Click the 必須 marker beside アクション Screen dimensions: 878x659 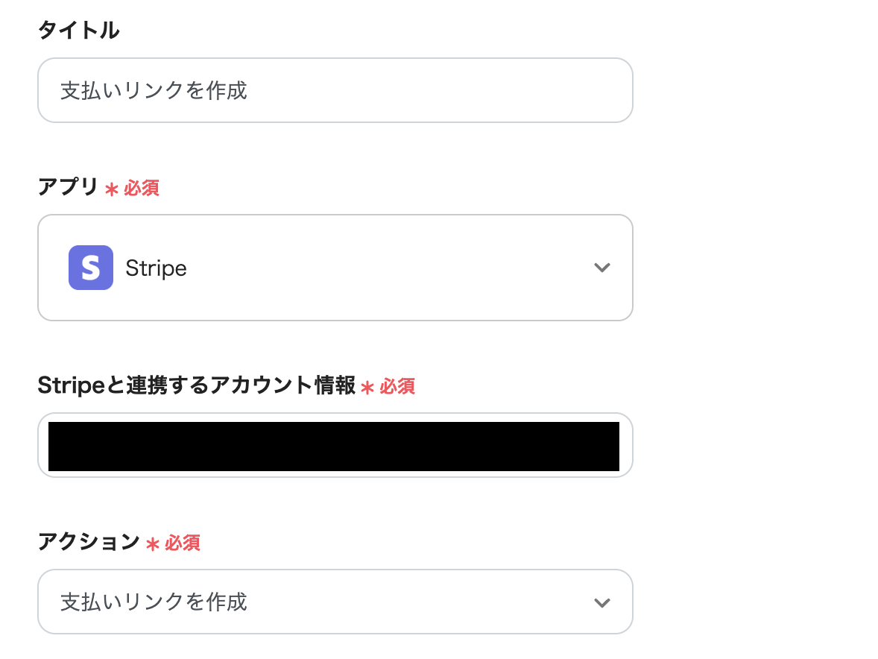tap(183, 543)
